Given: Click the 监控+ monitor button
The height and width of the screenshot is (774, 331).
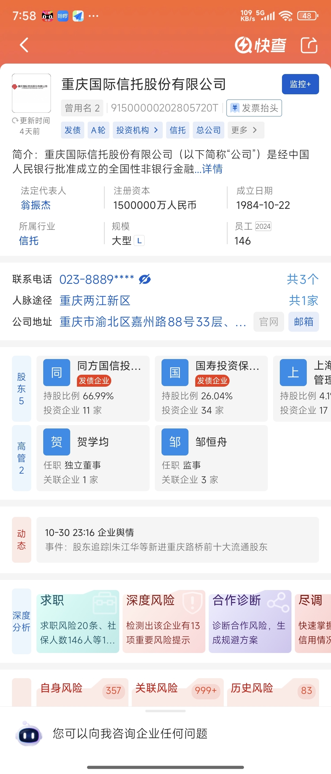Looking at the screenshot, I should (x=300, y=84).
